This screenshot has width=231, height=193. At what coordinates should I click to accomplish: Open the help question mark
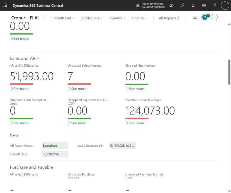click(x=215, y=5)
